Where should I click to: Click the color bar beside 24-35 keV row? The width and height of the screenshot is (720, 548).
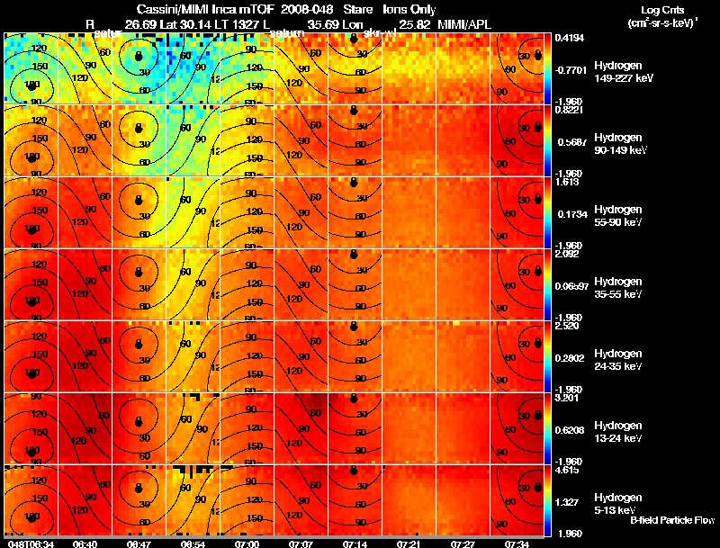(547, 356)
